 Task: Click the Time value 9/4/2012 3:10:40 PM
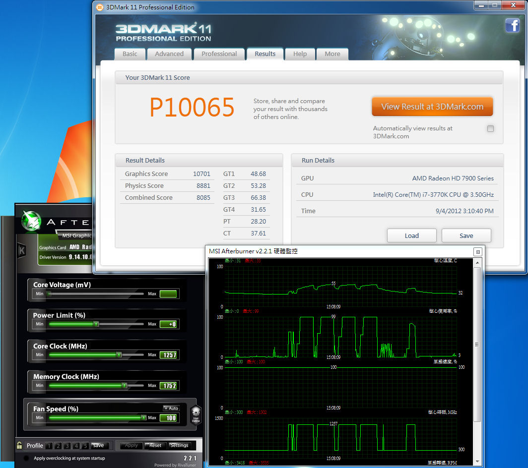(464, 211)
